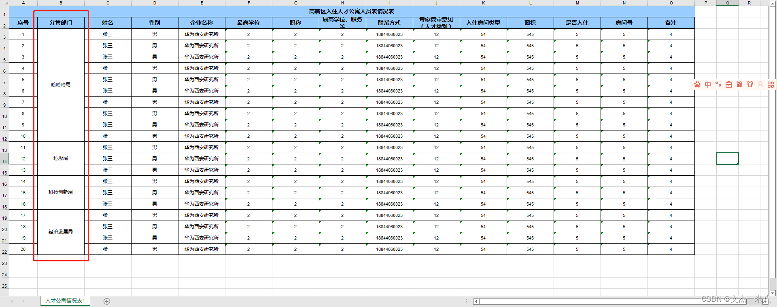Screen dimensions: 777x307
Task: Click the 专家复审意见 header cell
Action: pos(436,23)
